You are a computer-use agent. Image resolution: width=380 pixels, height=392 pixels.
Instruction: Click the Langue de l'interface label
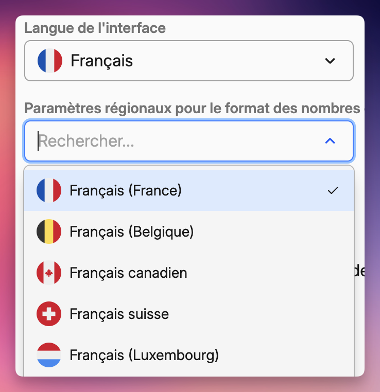pos(95,28)
